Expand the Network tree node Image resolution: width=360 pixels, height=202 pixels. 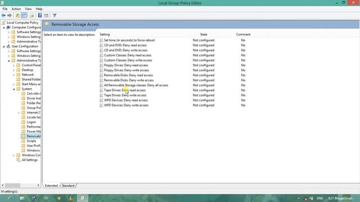[14, 75]
